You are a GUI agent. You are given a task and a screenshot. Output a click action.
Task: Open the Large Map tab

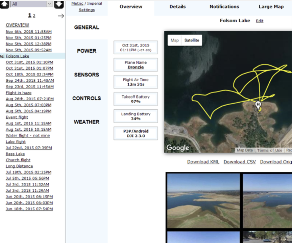[271, 7]
